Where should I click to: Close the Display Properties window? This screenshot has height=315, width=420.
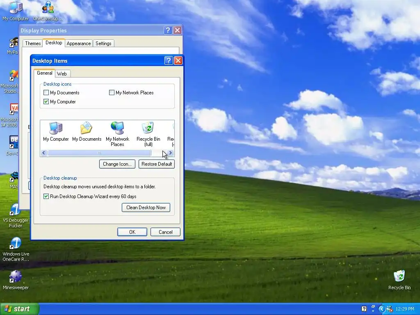click(x=177, y=30)
